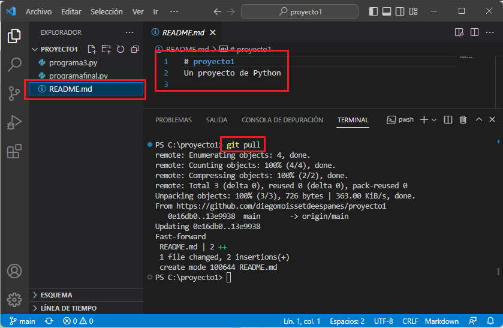
Task: Create a new terminal with plus icon
Action: pos(424,120)
